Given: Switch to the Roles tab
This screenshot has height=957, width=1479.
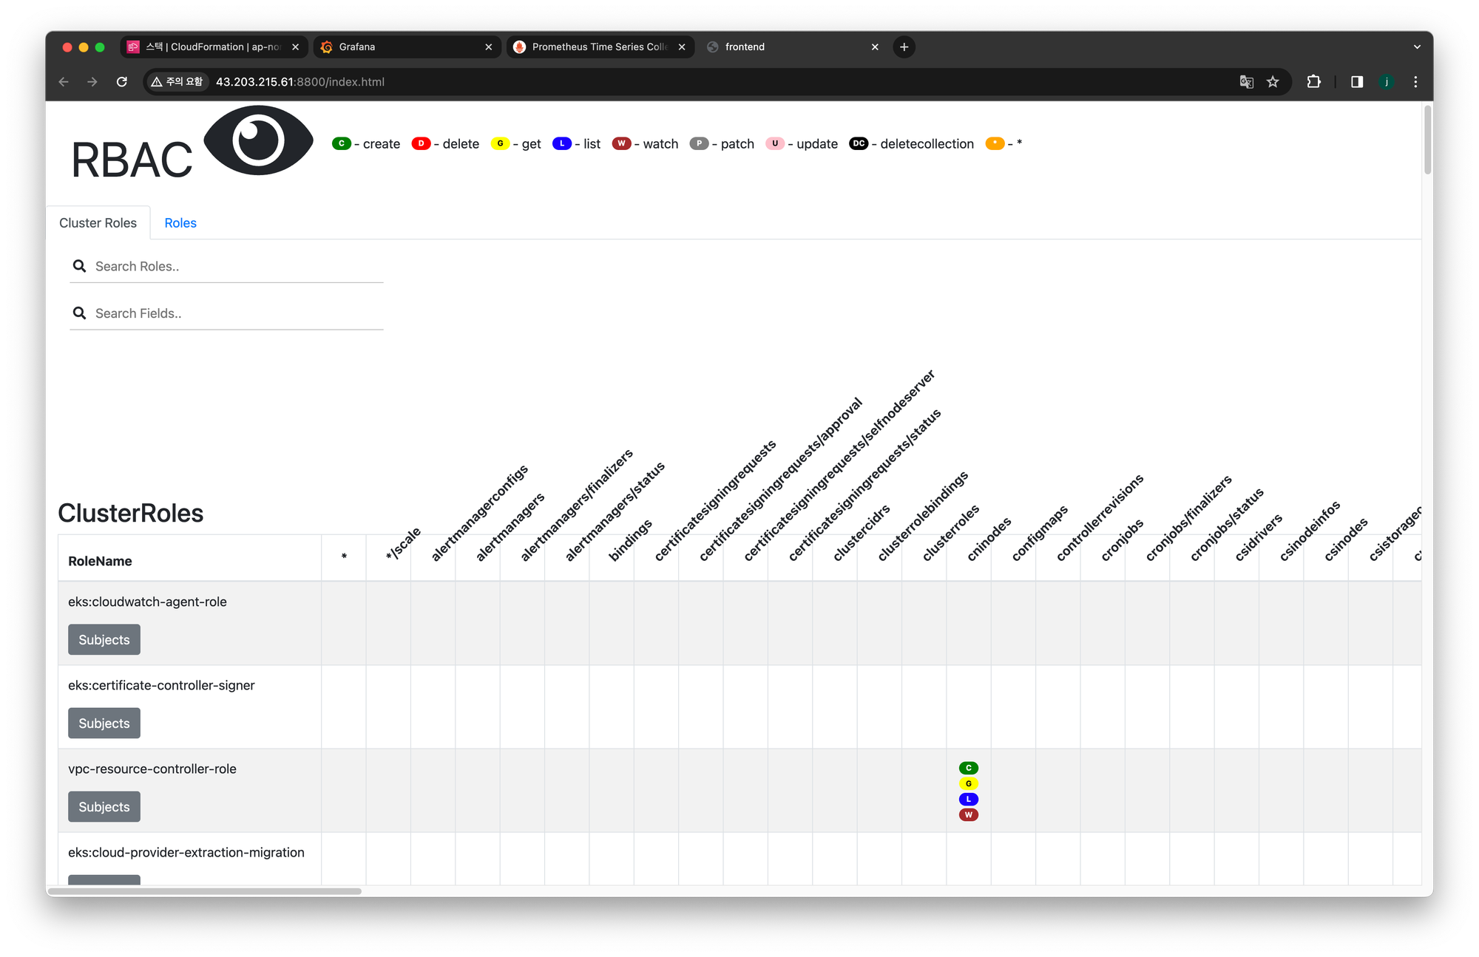Looking at the screenshot, I should [x=180, y=223].
